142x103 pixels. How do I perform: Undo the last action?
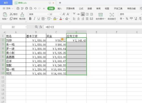tap(35, 9)
